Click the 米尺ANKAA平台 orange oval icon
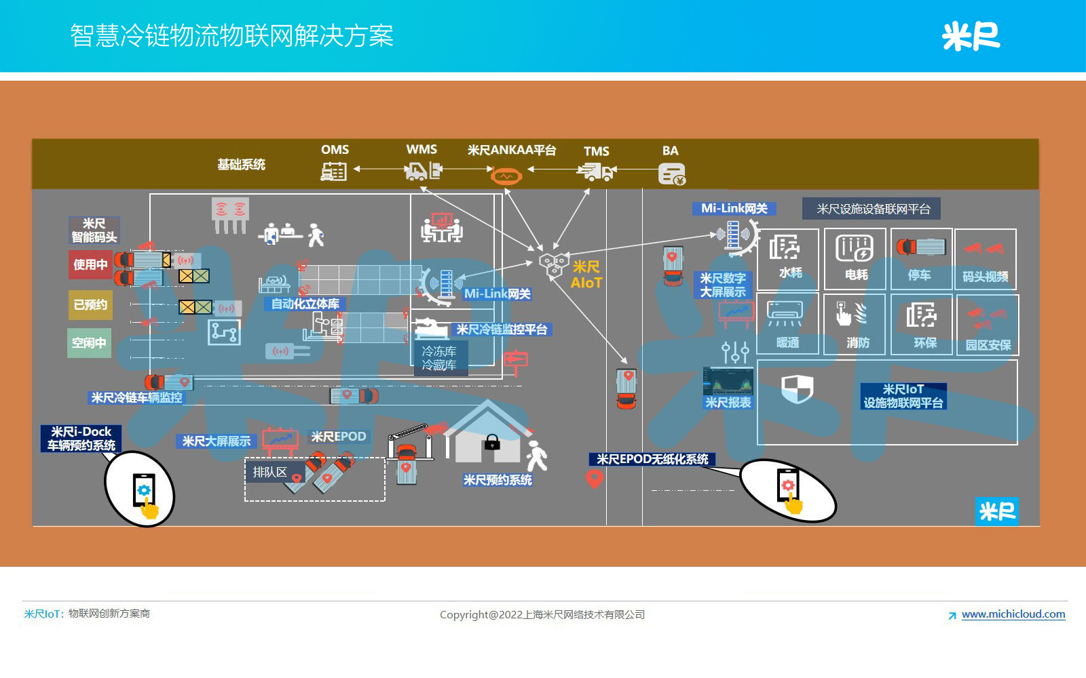The width and height of the screenshot is (1086, 678). (506, 177)
